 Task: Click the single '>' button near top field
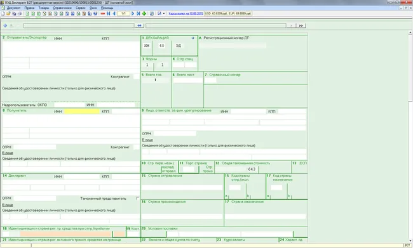click(x=291, y=25)
